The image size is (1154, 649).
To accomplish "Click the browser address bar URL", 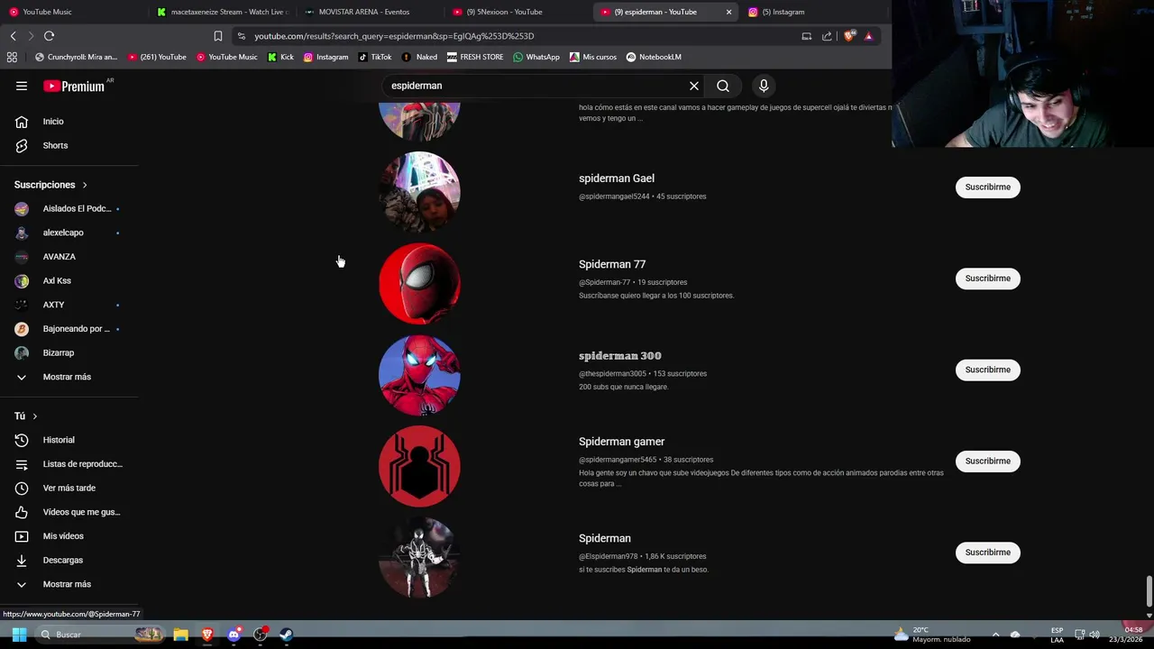I will tap(394, 36).
